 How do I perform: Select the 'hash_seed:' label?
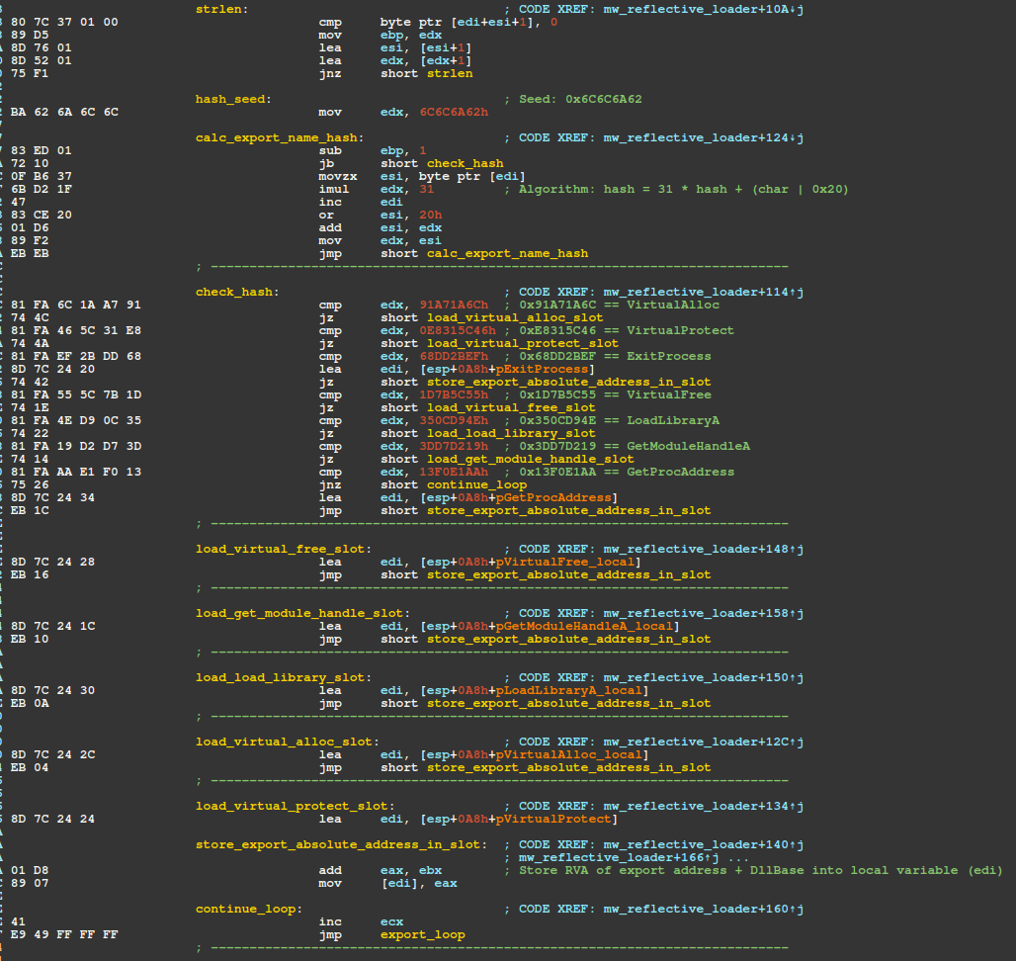coord(233,99)
